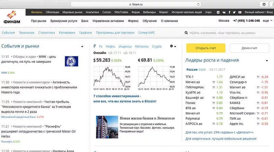Open the Нефть quotes tab
The image size is (274, 152).
pos(110,46)
